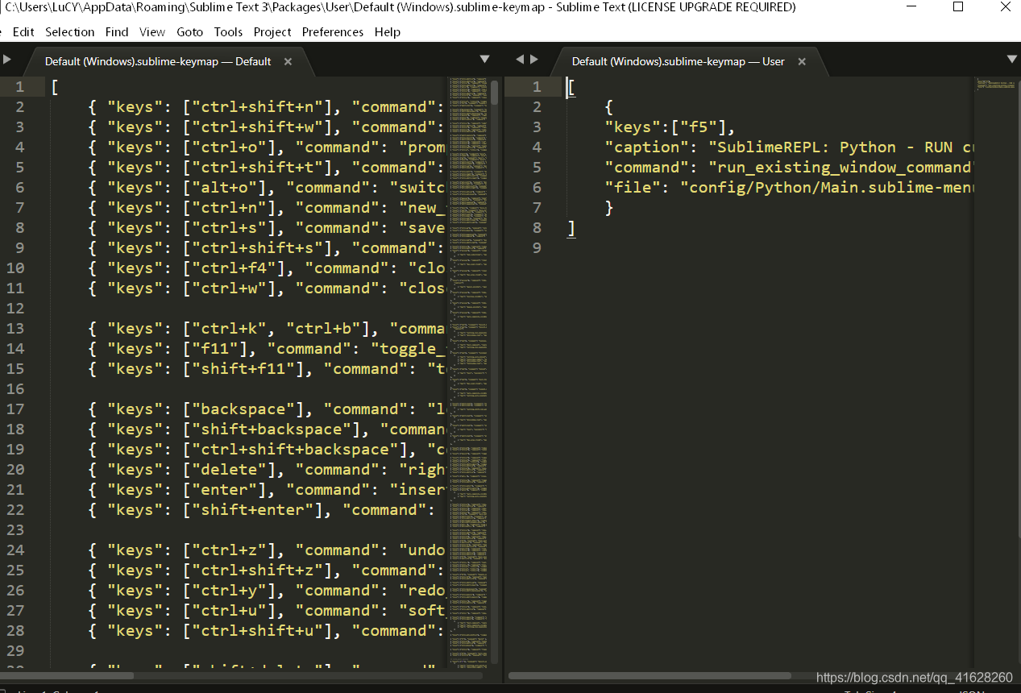The width and height of the screenshot is (1021, 693).
Task: Open the View menu
Action: tap(152, 32)
